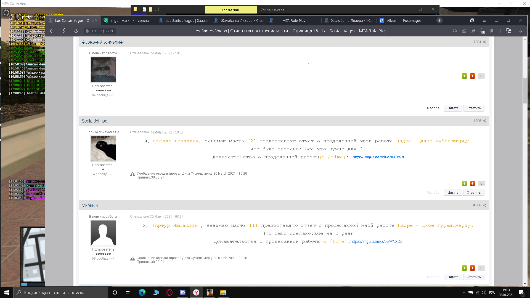Open the Управление tab in Explorer window
Viewport: 530px width, 298px height.
tap(231, 10)
